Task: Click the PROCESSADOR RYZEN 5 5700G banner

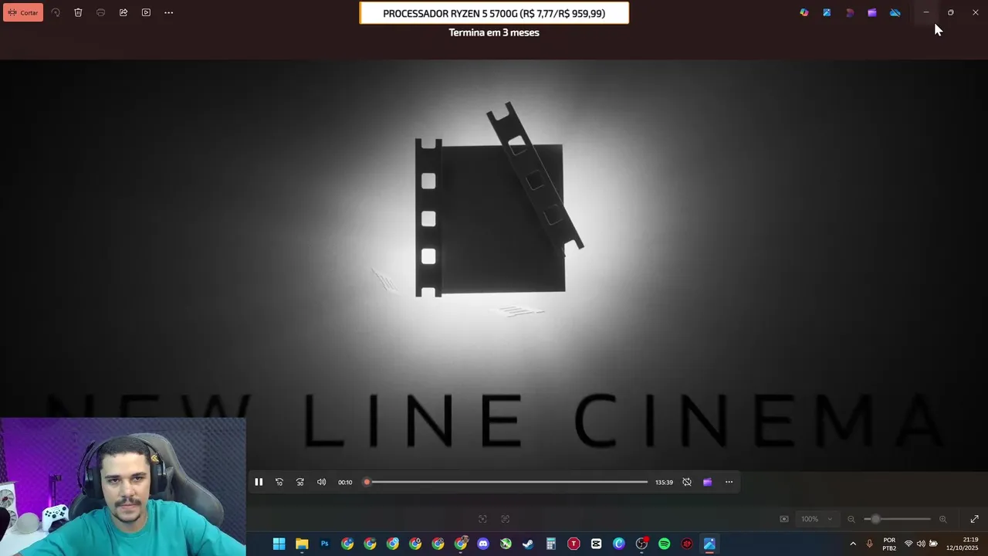Action: (494, 13)
